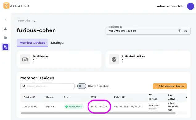196x120 pixels.
Task: Focus the Search devices input field
Action: click(47, 86)
